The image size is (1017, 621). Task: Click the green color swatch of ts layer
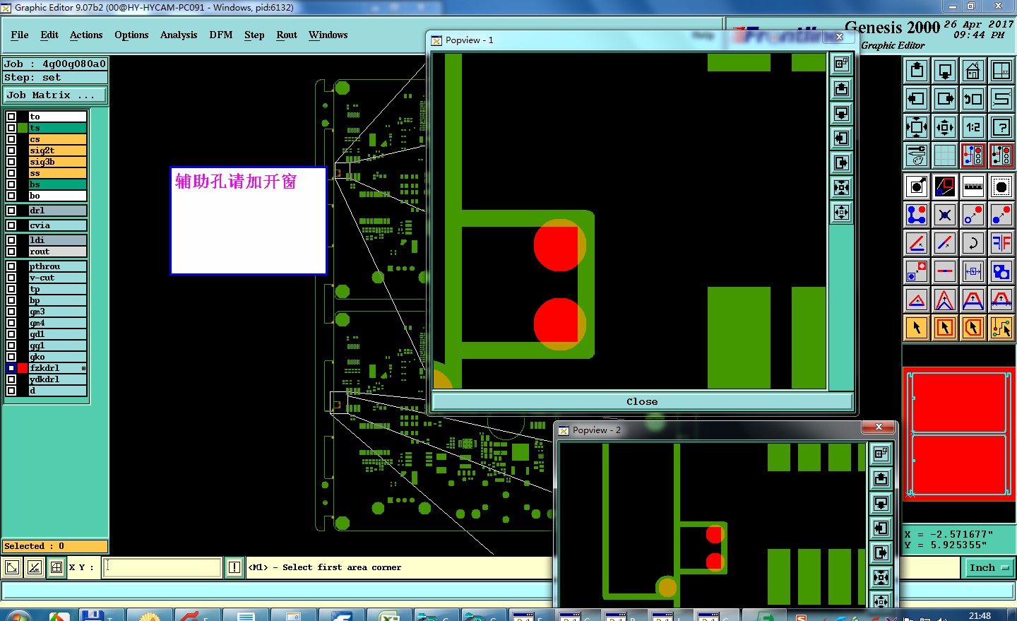pos(23,128)
